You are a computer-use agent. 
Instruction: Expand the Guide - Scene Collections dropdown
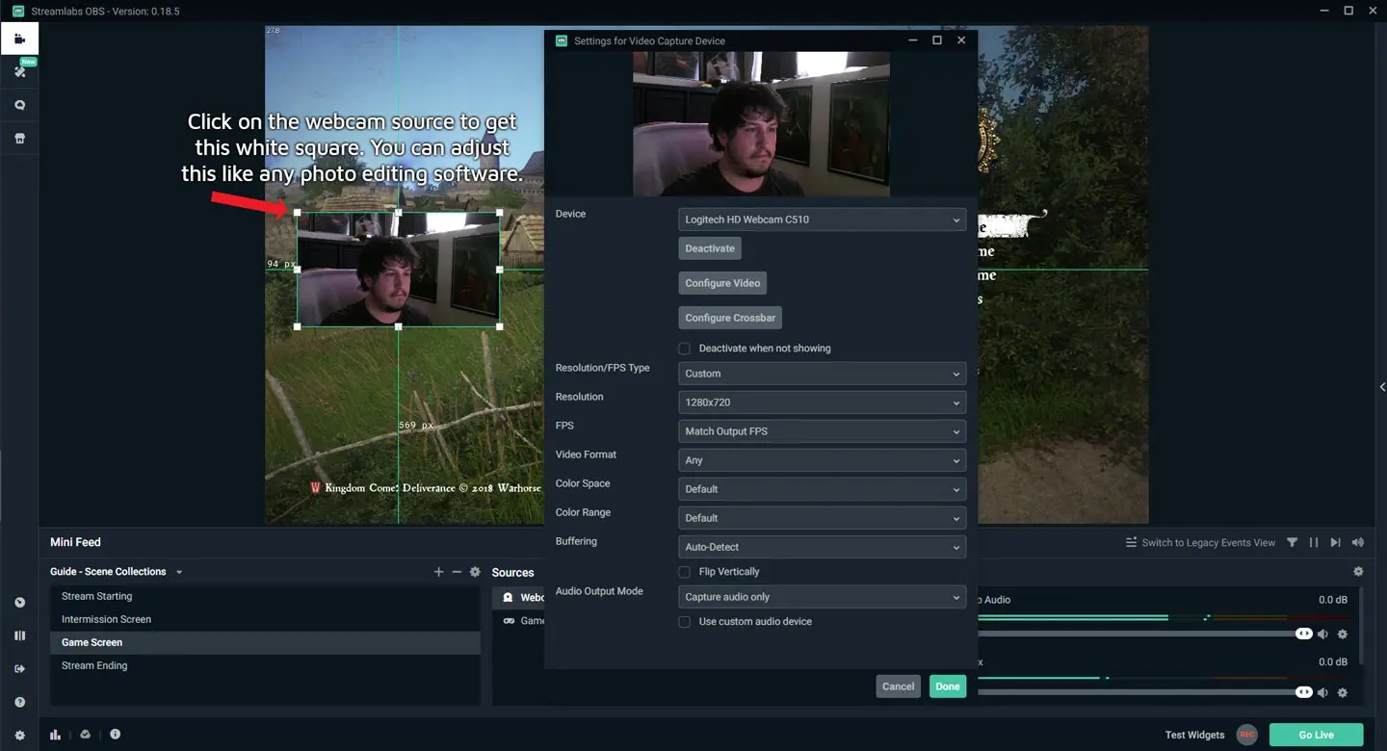click(x=117, y=572)
